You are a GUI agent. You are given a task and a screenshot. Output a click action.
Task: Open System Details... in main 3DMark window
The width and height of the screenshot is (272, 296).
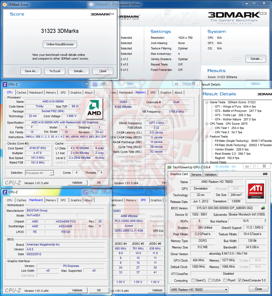(x=256, y=59)
